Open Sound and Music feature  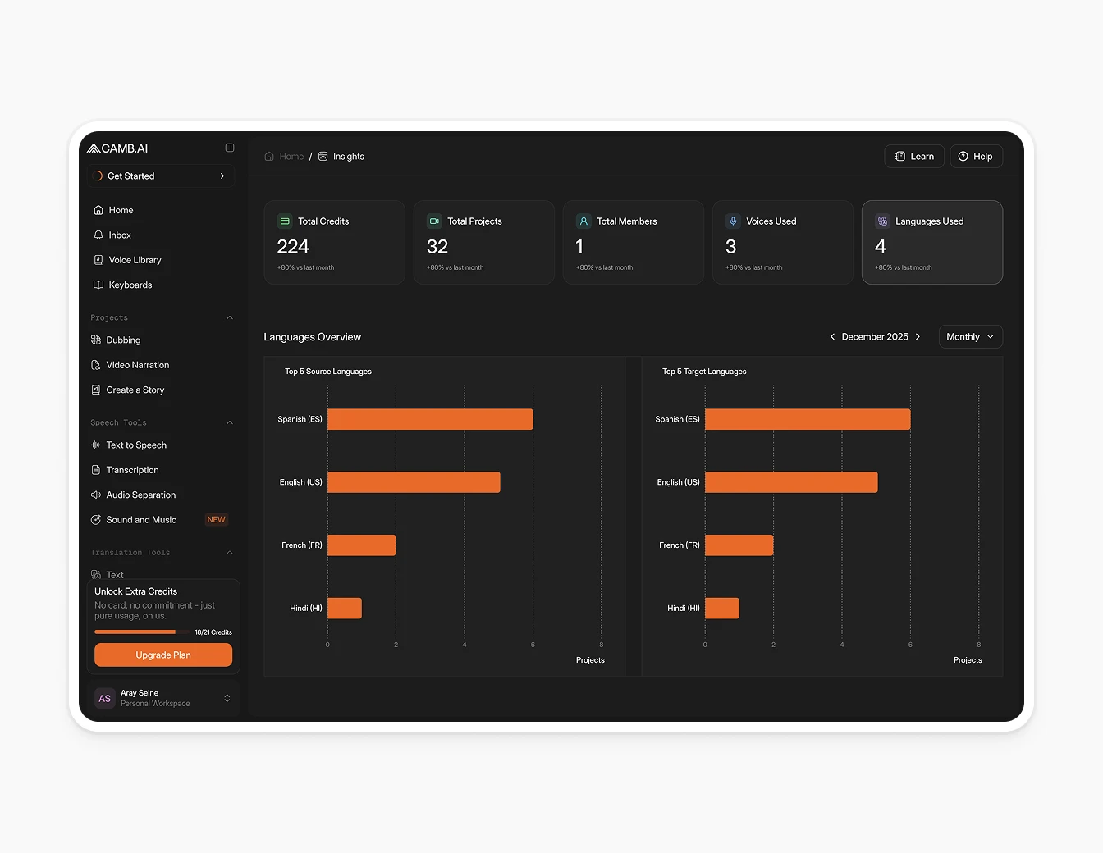point(141,519)
